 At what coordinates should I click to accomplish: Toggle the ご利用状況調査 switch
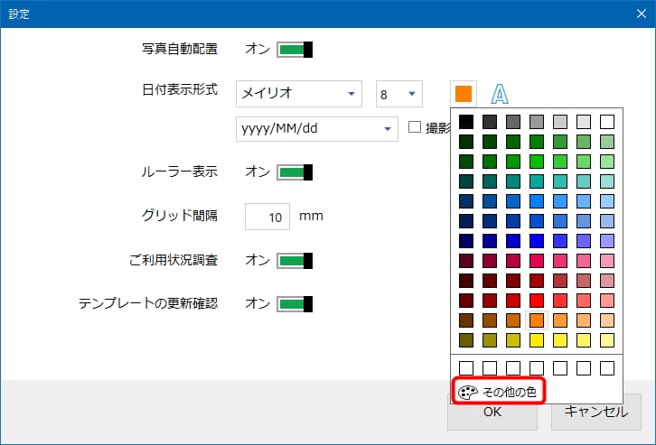click(x=295, y=261)
